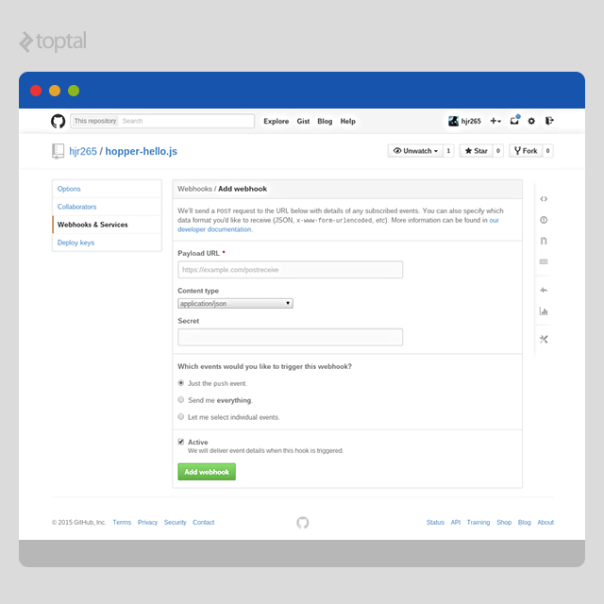This screenshot has width=604, height=604.
Task: Click the sign out icon
Action: tap(549, 121)
